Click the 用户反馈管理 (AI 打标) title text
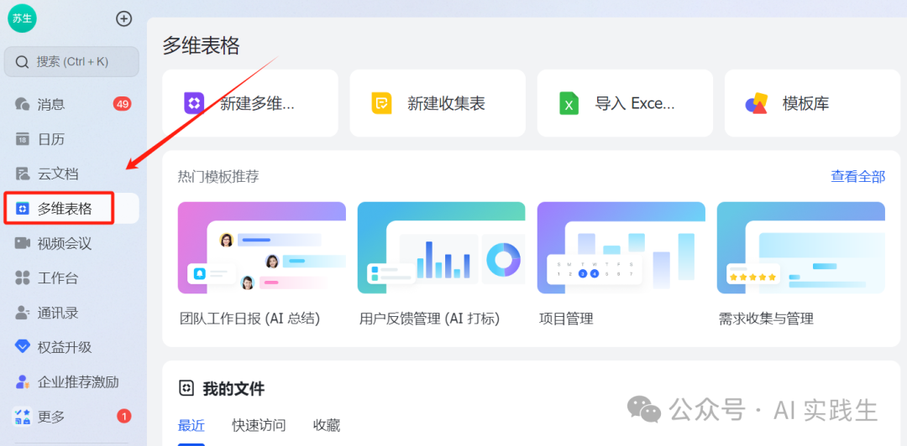 tap(429, 319)
